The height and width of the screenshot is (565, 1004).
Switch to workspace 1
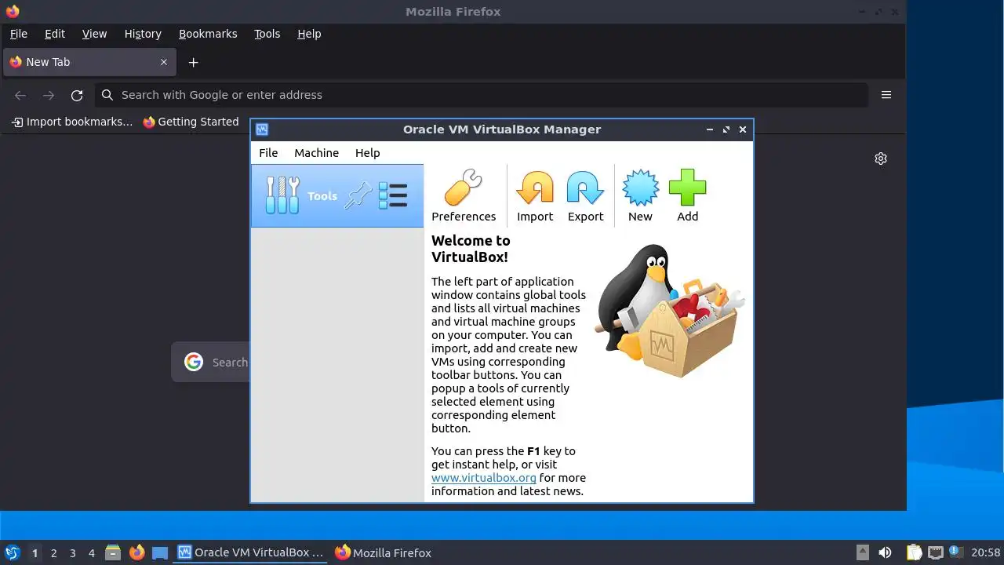pos(35,553)
